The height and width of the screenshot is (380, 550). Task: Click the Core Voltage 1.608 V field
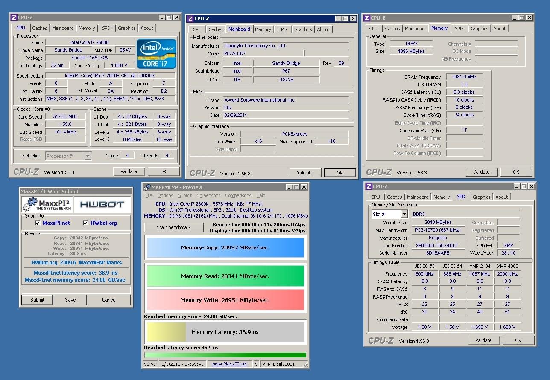coord(119,65)
